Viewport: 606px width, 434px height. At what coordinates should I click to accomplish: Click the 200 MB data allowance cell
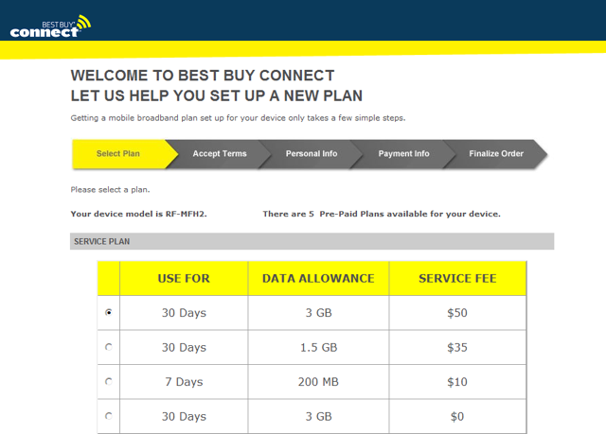317,382
